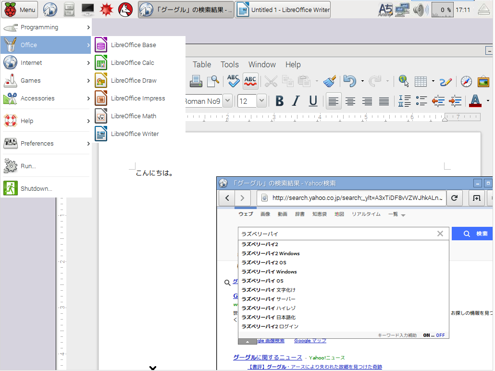
Task: Select Clone Formatting paintbrush
Action: coord(330,82)
